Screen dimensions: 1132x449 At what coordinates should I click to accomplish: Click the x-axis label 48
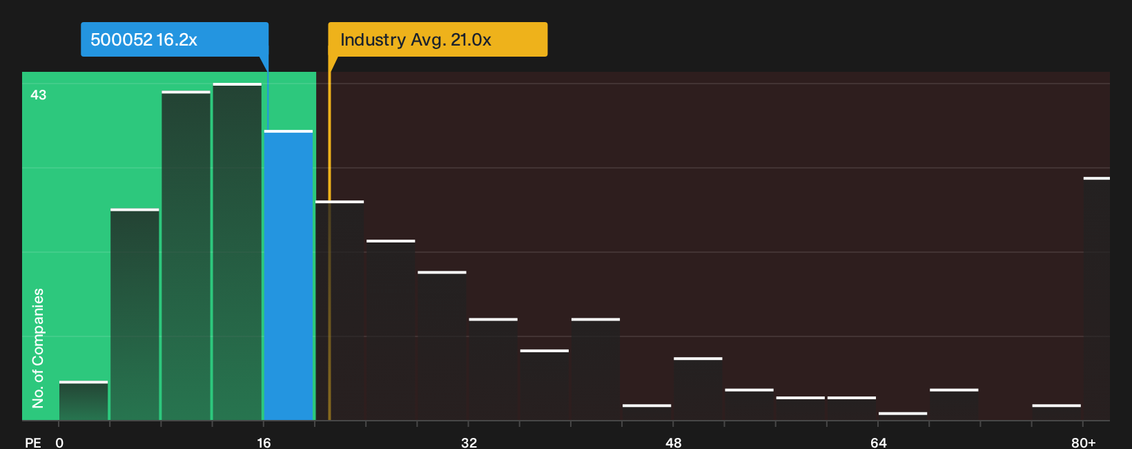tap(674, 442)
